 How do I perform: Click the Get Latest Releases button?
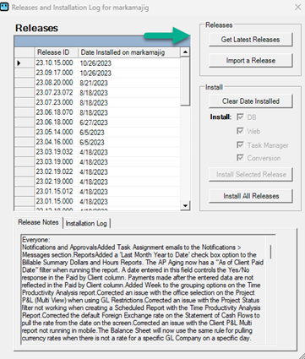pyautogui.click(x=250, y=40)
